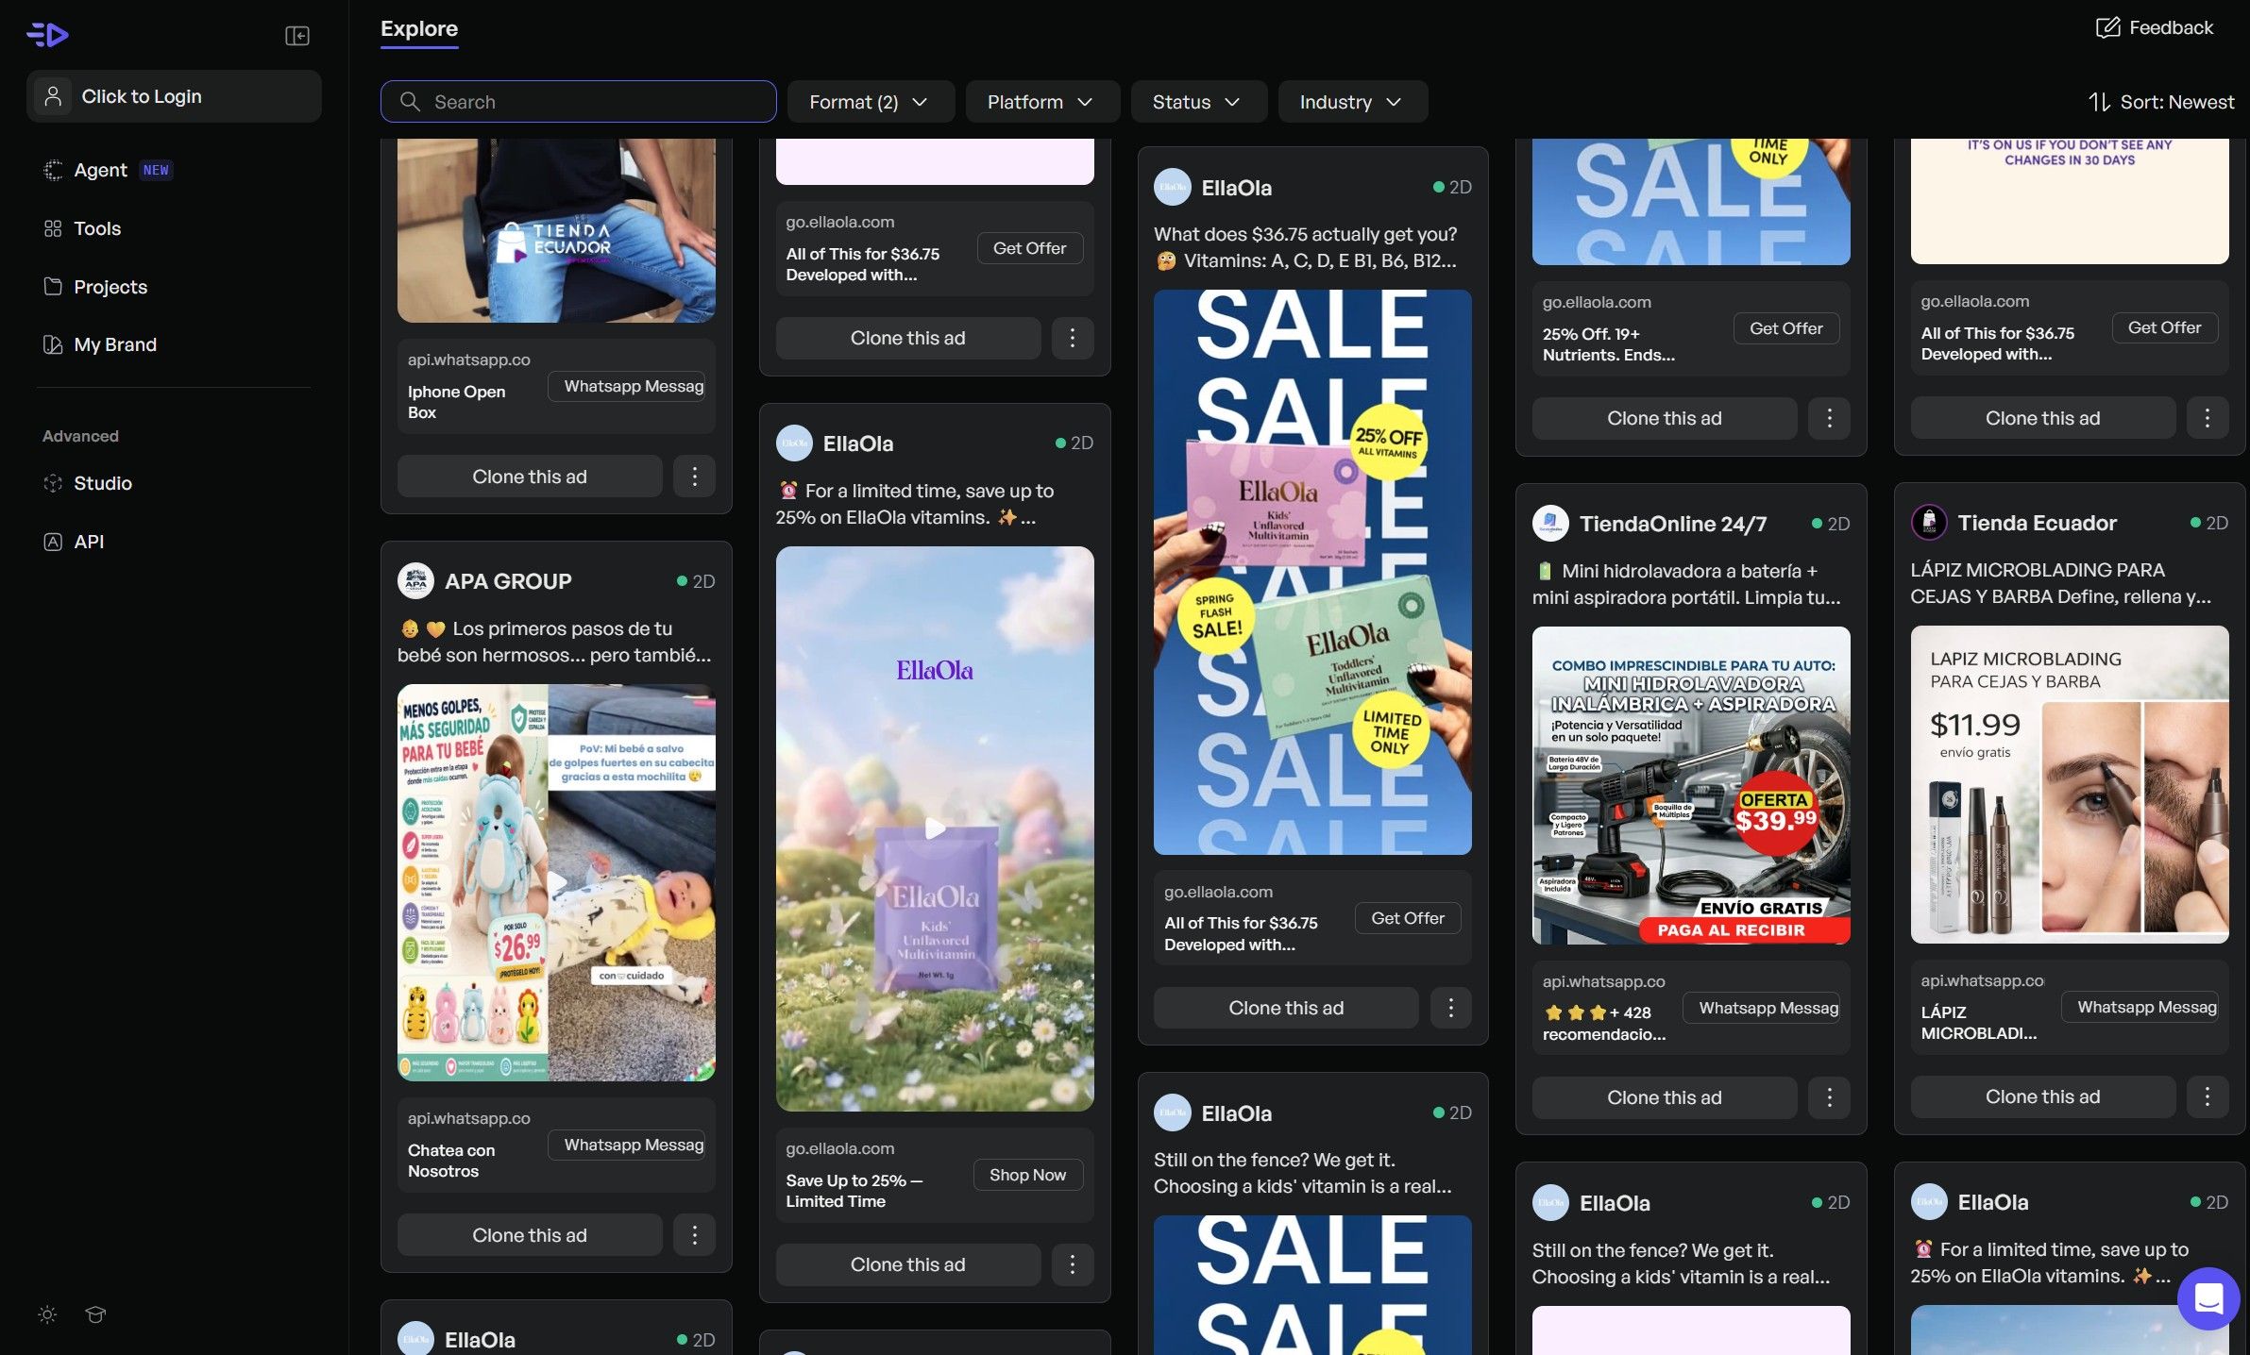Open the Feedback form
2250x1355 pixels.
[x=2154, y=28]
